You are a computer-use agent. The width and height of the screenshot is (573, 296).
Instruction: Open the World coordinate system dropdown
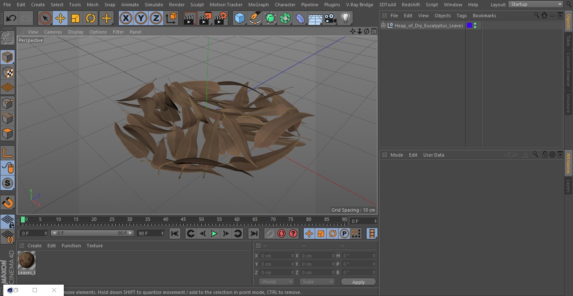276,282
